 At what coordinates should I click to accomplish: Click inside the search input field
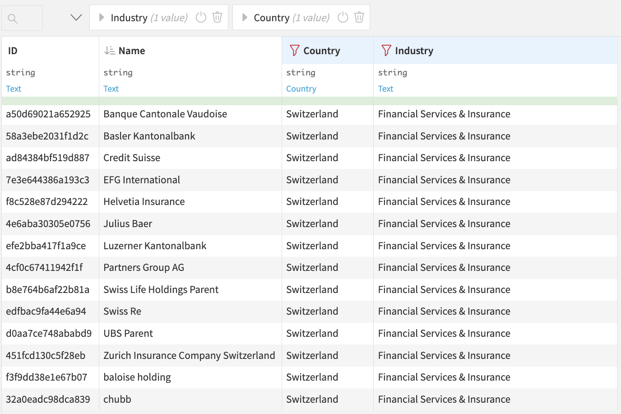click(27, 17)
